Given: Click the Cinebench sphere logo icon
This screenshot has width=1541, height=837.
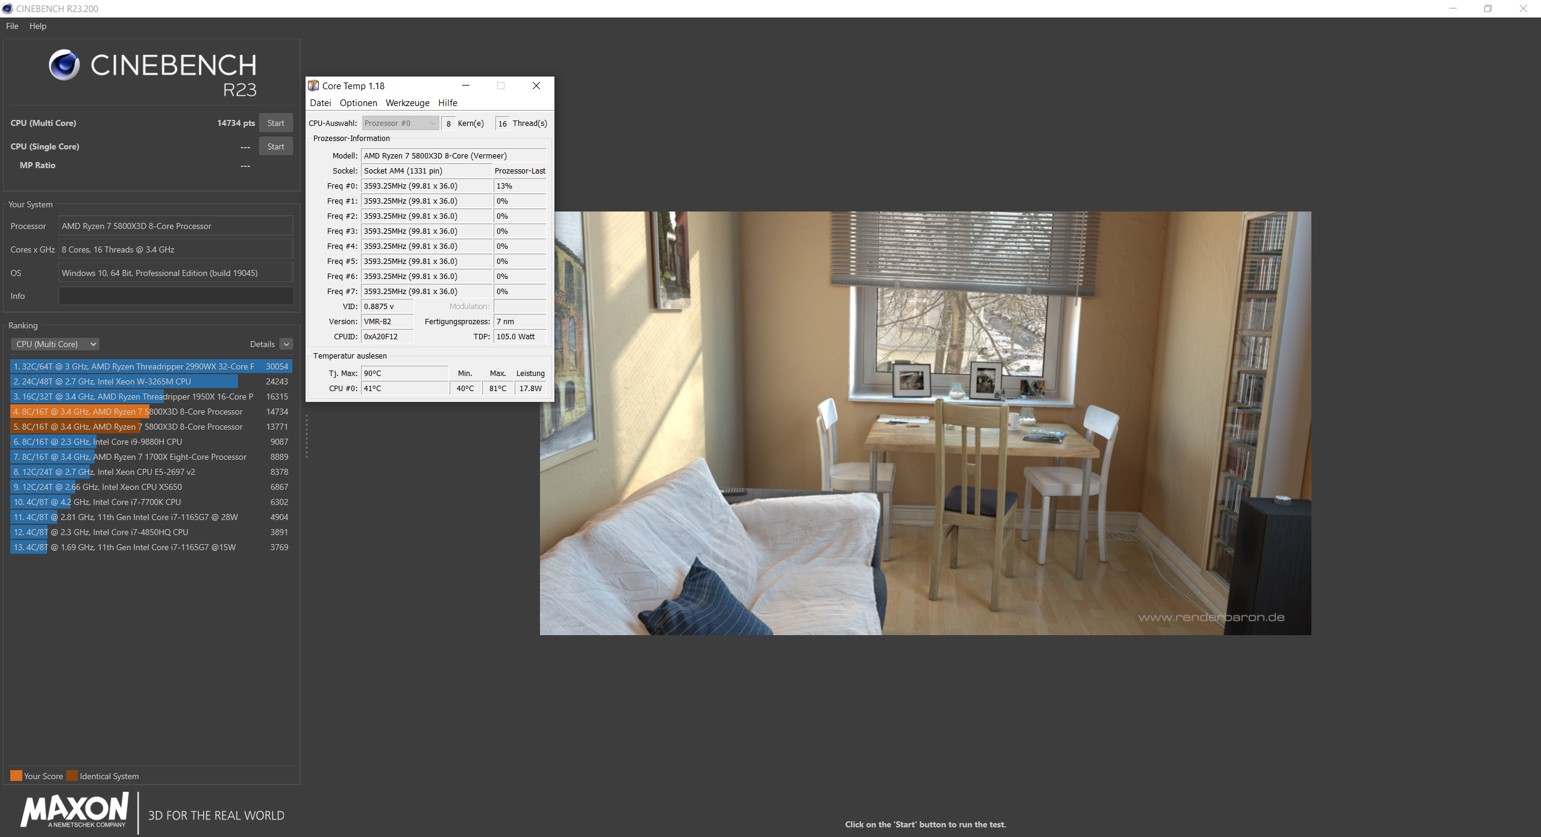Looking at the screenshot, I should point(64,65).
